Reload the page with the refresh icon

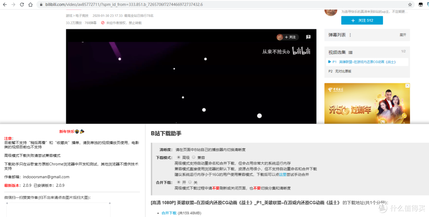(22, 5)
